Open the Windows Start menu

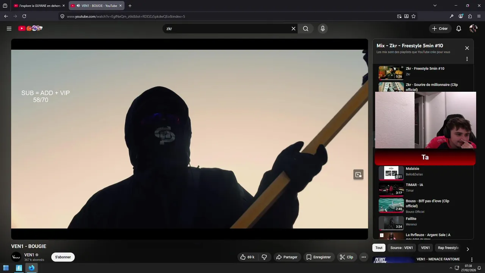click(6, 268)
